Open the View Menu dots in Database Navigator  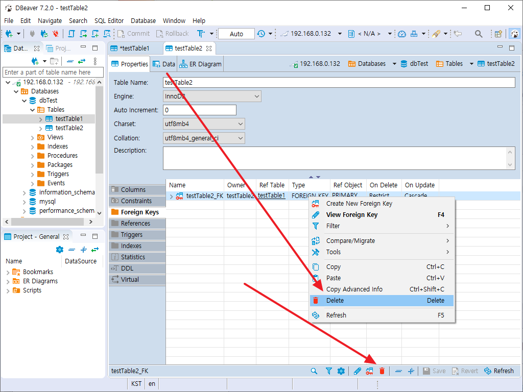coord(95,61)
